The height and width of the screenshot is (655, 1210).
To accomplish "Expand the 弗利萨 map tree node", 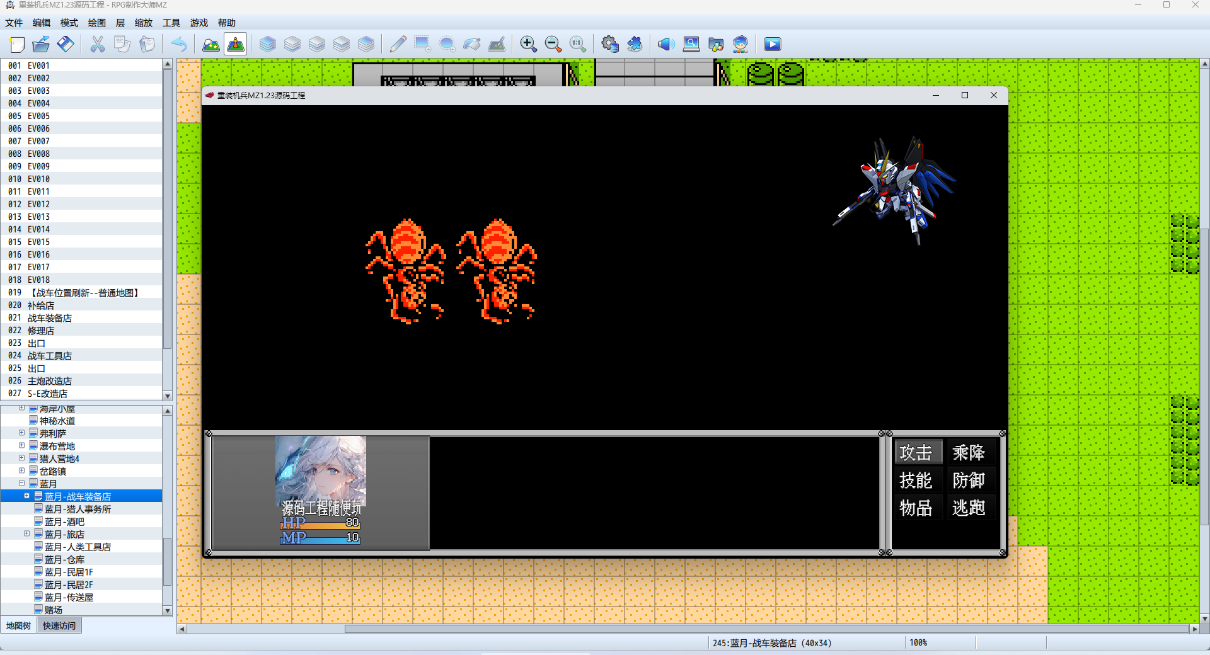I will 22,433.
